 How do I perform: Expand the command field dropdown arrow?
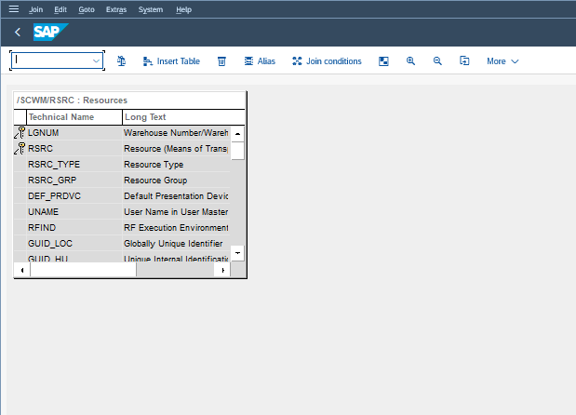click(96, 61)
